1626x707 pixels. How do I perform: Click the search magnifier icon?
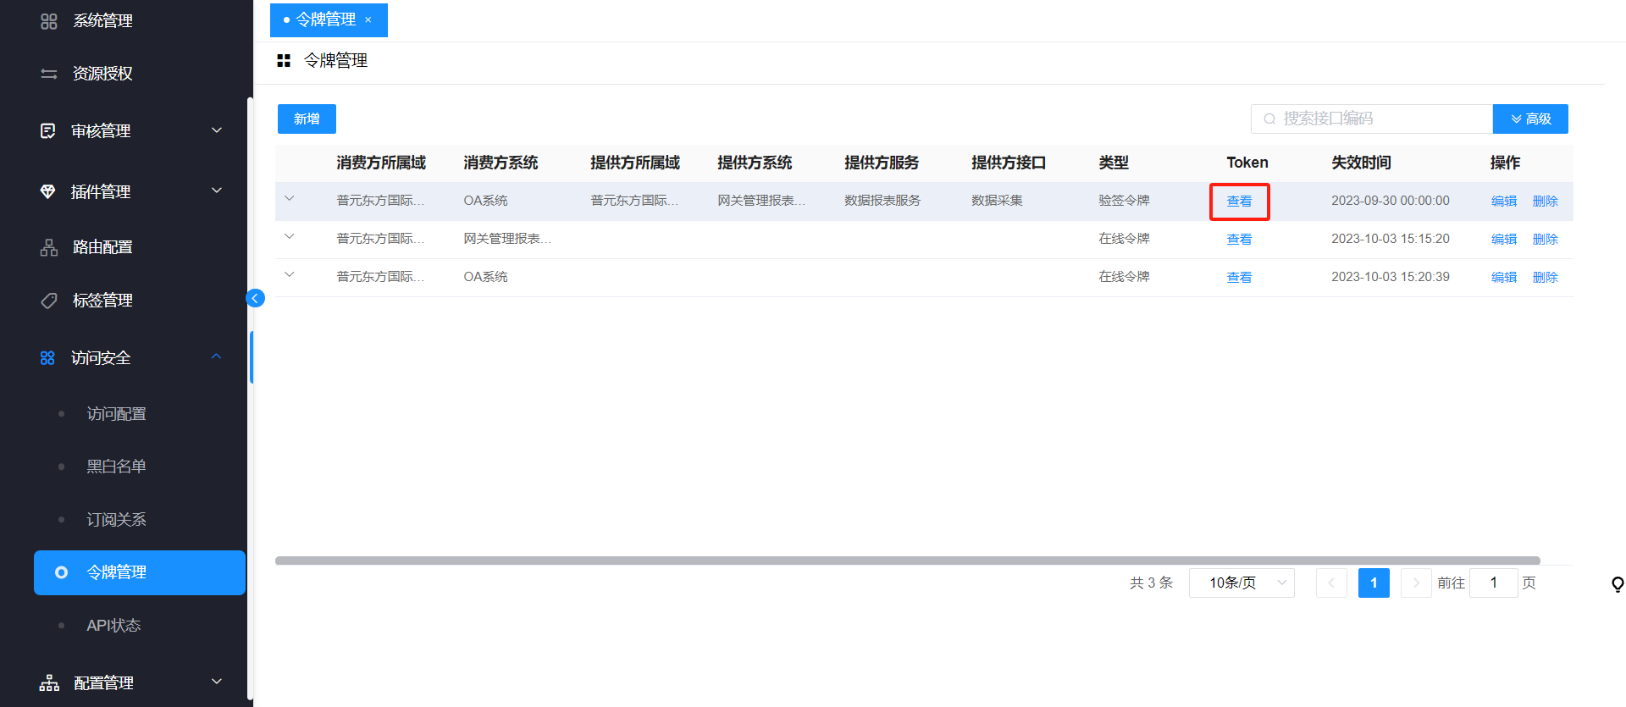tap(1269, 119)
